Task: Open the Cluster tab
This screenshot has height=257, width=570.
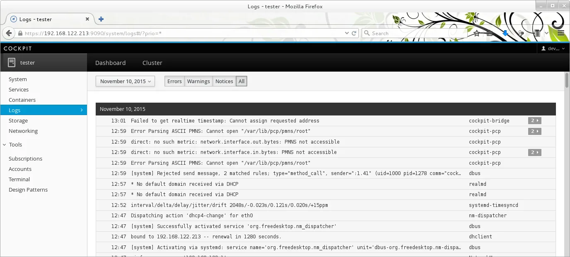Action: click(152, 62)
